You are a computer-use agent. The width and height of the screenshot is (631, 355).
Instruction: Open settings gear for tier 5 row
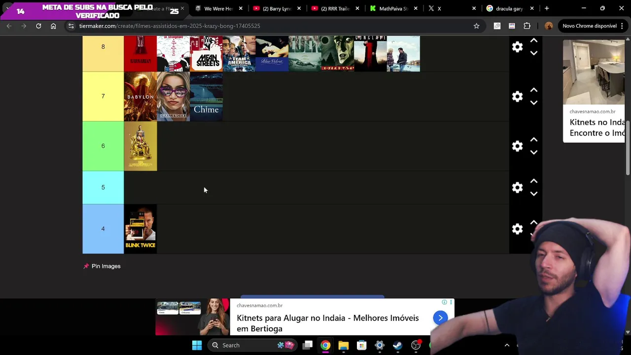coord(517,188)
